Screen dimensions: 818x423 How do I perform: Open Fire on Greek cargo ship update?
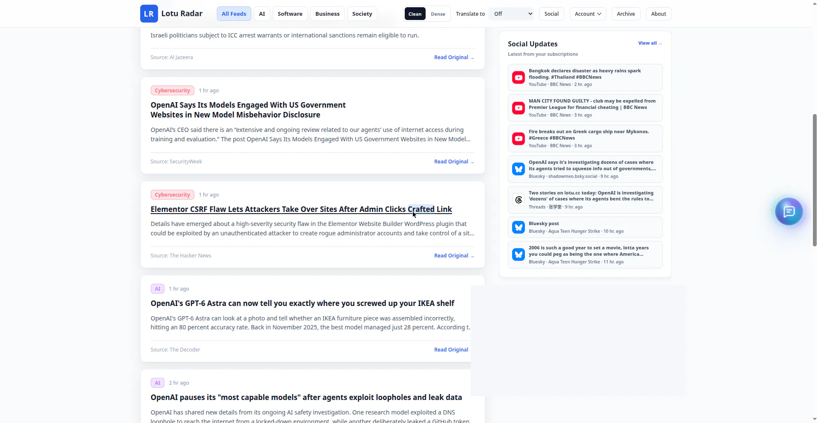585,139
